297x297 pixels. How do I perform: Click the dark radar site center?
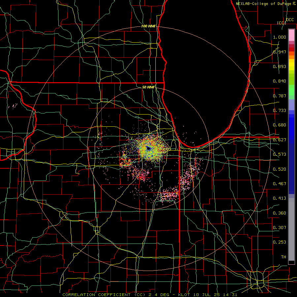coord(148,149)
